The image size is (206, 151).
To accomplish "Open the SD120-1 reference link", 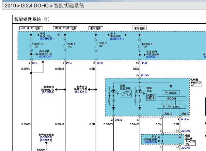I will tap(48, 92).
